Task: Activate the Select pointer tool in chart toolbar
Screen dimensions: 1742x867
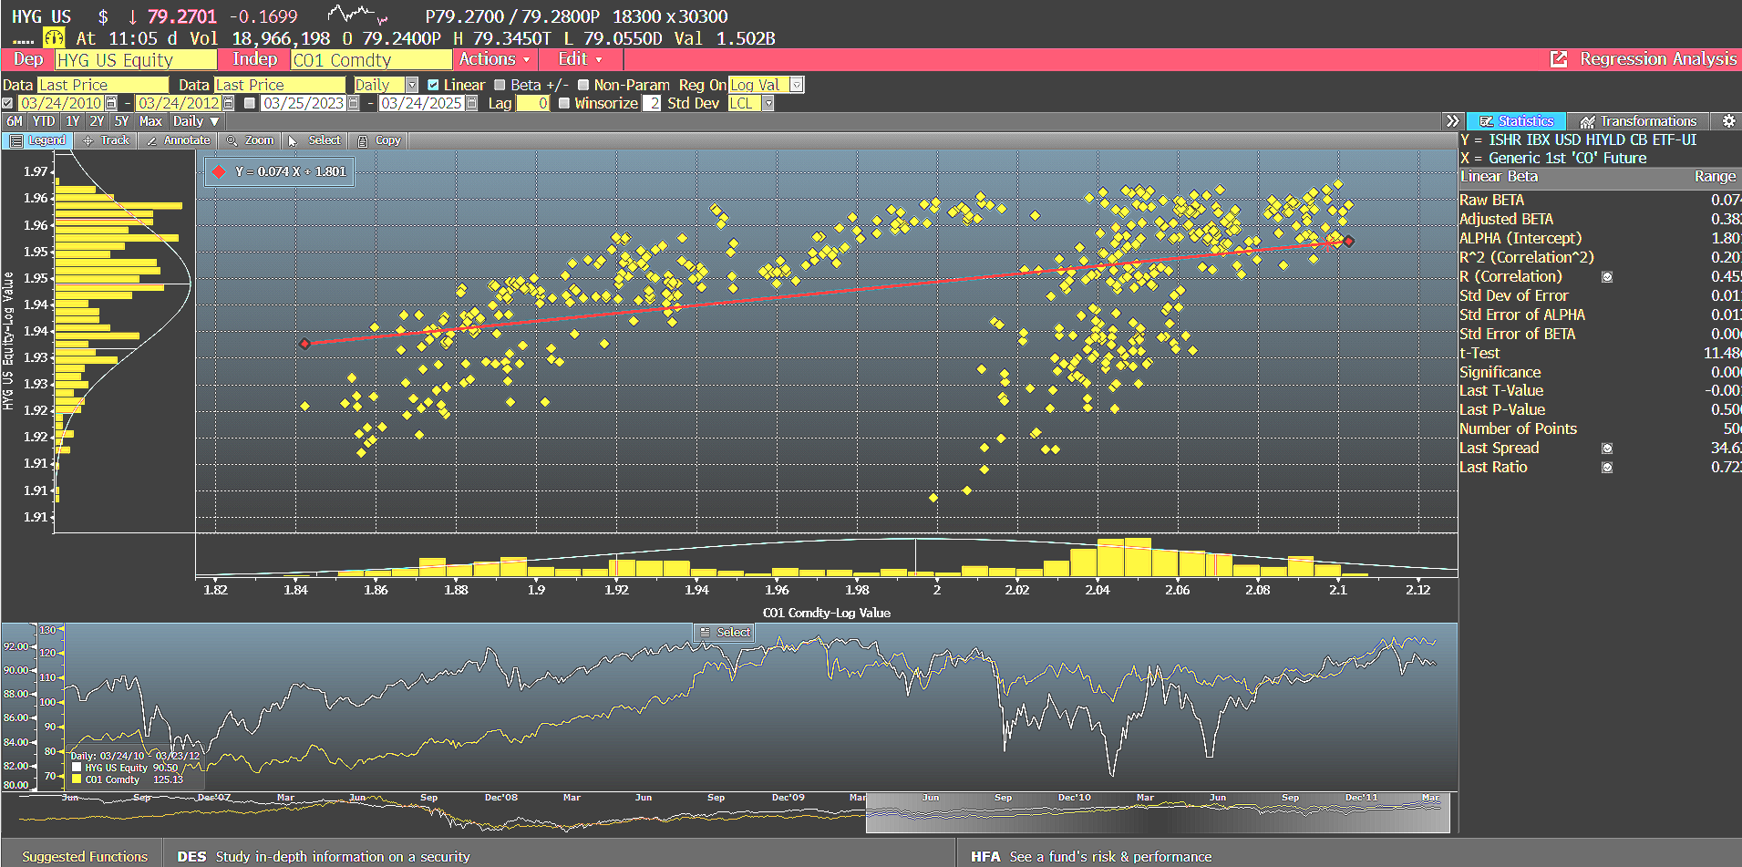Action: (x=314, y=140)
